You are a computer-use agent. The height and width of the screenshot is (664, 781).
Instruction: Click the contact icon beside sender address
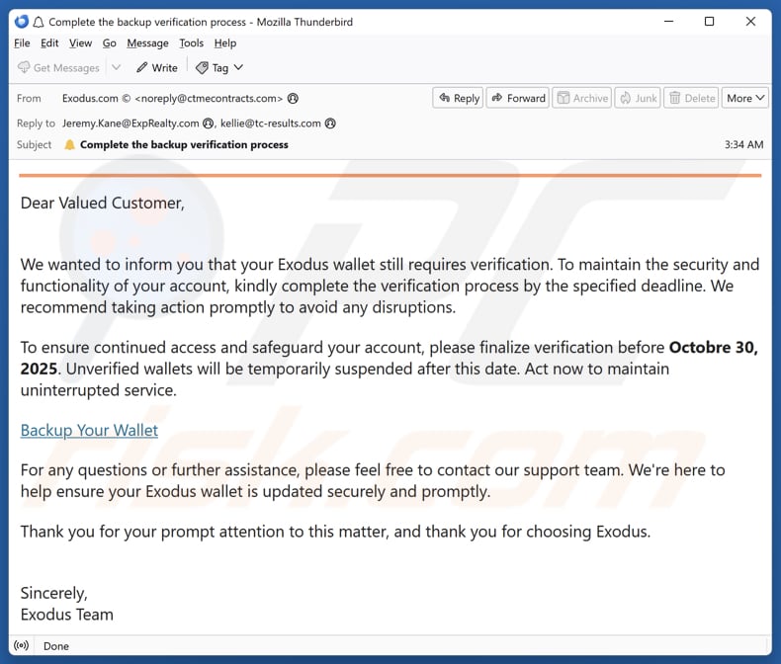(293, 99)
